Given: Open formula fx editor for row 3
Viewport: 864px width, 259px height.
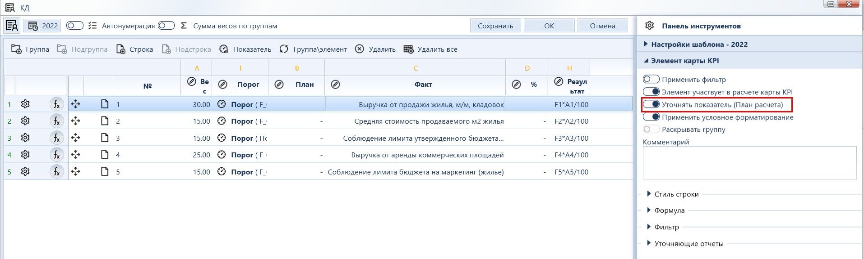Looking at the screenshot, I should 56,138.
